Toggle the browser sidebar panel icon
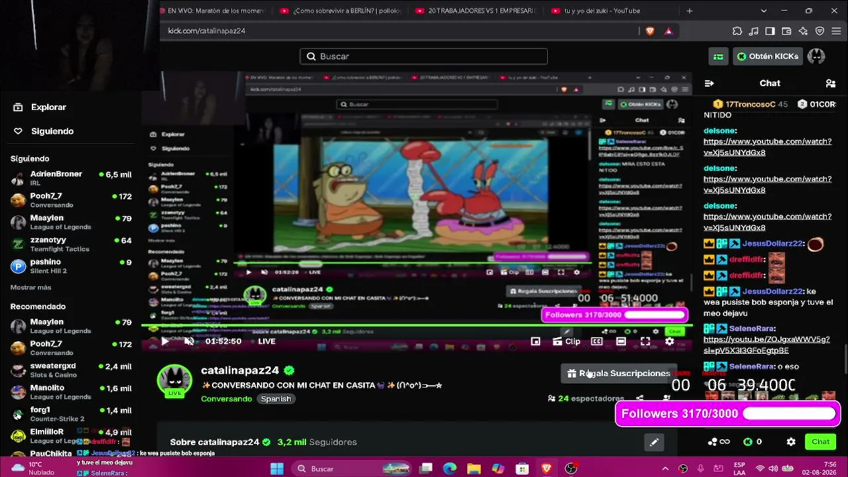This screenshot has height=477, width=848. click(770, 30)
